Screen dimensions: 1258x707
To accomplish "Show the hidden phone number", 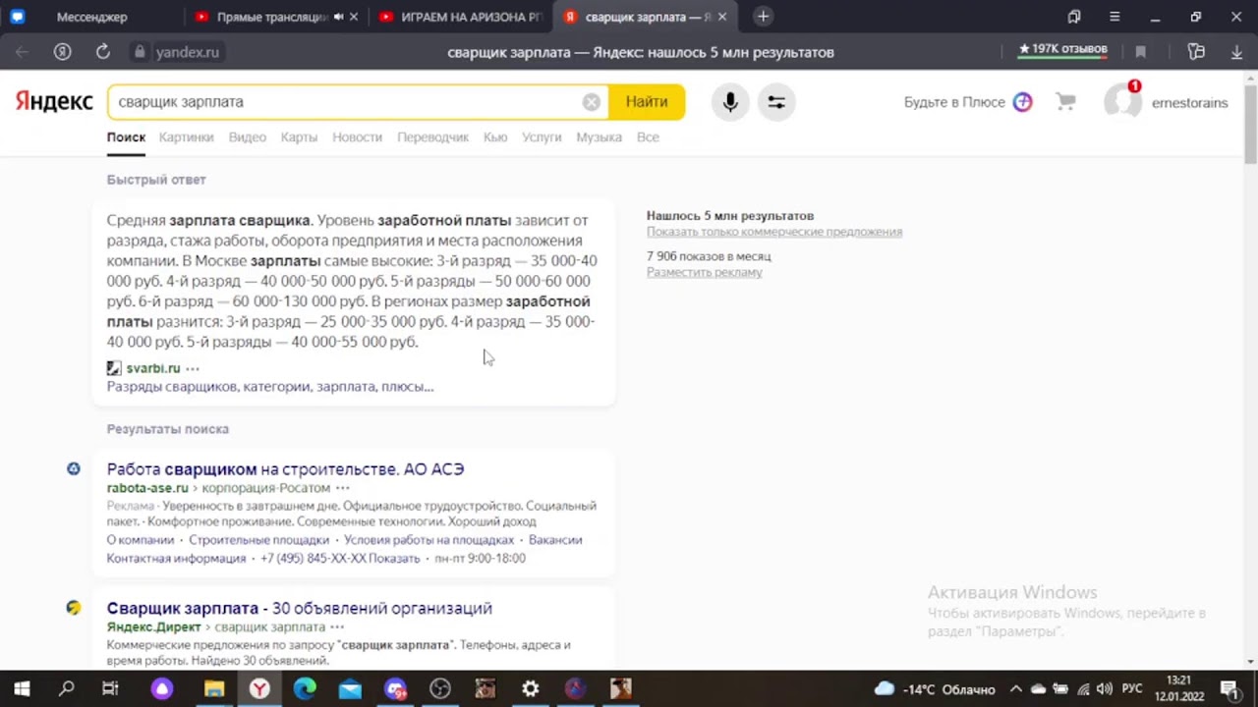I will click(x=394, y=558).
